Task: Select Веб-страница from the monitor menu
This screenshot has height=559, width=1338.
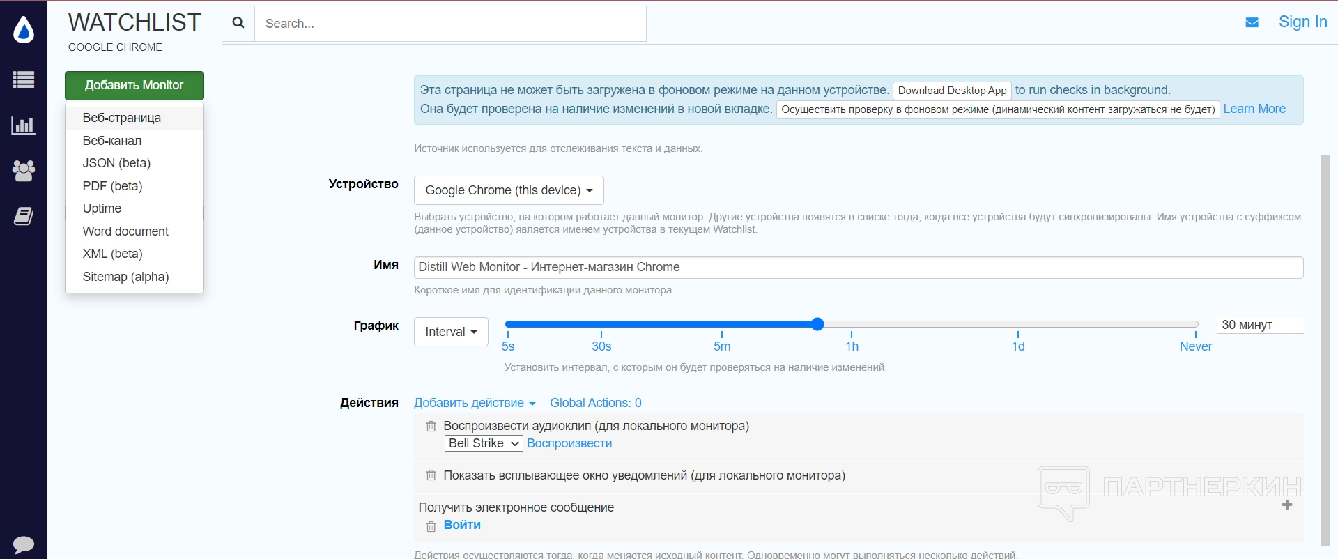Action: tap(122, 118)
